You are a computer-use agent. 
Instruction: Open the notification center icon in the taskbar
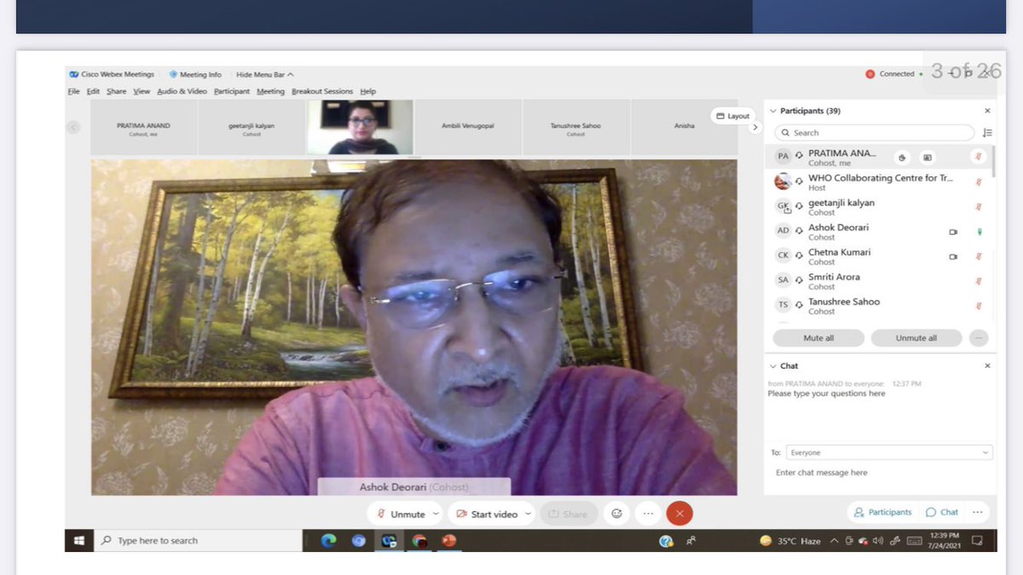(978, 540)
